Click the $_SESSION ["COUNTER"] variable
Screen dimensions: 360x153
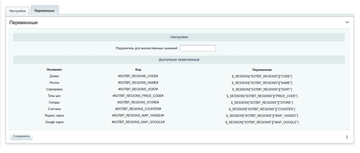click(x=262, y=109)
